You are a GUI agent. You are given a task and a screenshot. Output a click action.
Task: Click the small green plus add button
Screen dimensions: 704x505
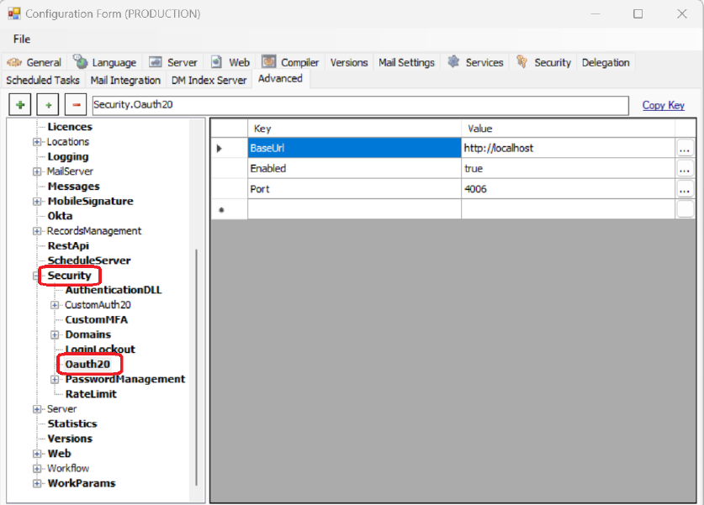(x=48, y=105)
